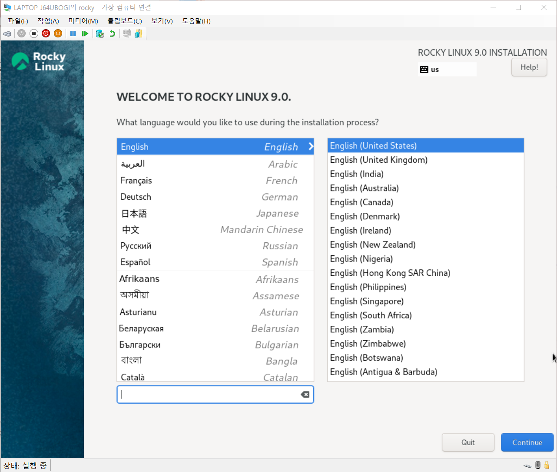Create a checkpoint with the toolbar icon

(x=100, y=33)
